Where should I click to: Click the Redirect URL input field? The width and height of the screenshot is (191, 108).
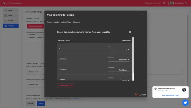click(105, 85)
